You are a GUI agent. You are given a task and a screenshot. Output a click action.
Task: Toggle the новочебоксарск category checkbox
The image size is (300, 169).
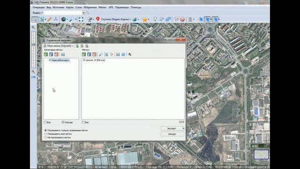point(50,60)
